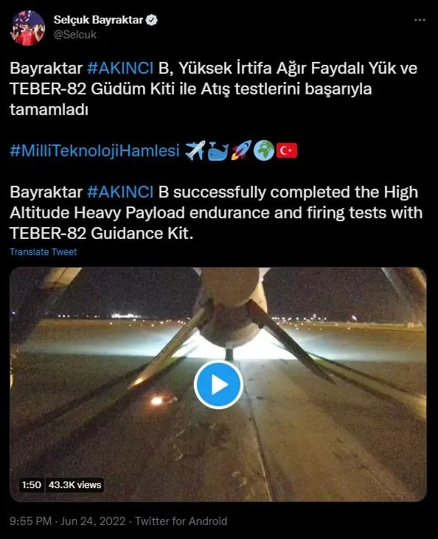The image size is (438, 539).
Task: Click Translate Tweet
Action: click(44, 251)
